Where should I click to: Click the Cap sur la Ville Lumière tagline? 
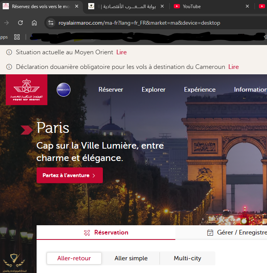pyautogui.click(x=100, y=152)
